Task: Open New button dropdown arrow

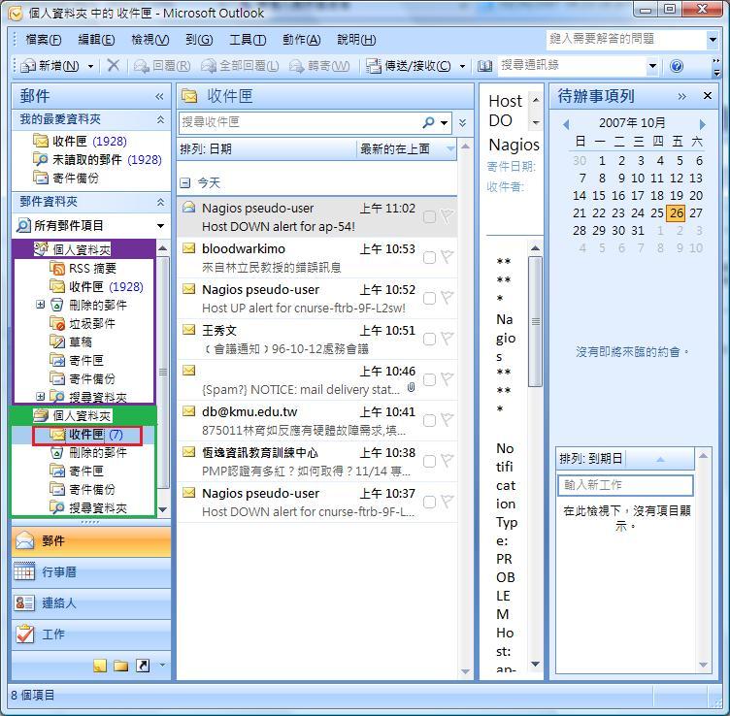Action: [x=91, y=66]
